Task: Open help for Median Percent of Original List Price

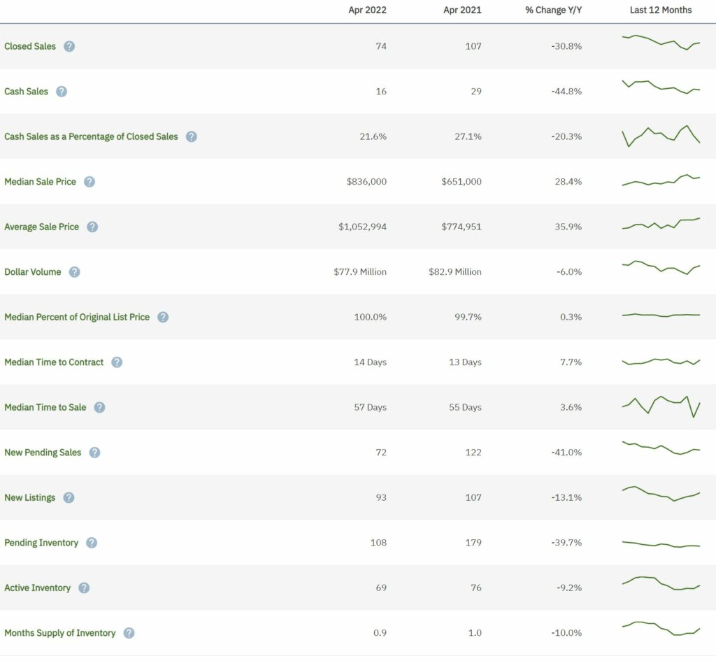Action: pyautogui.click(x=162, y=317)
